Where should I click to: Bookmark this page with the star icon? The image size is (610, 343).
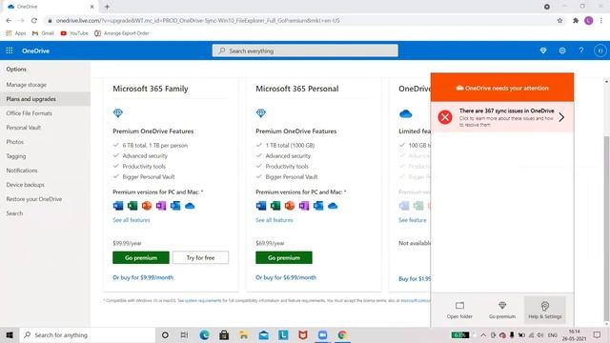[559, 21]
